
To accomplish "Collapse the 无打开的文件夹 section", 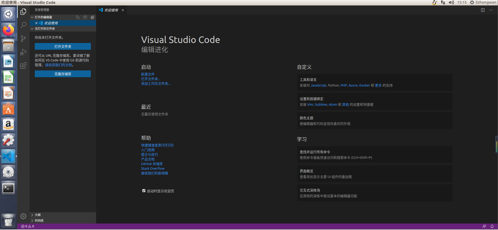I will pyautogui.click(x=32, y=29).
